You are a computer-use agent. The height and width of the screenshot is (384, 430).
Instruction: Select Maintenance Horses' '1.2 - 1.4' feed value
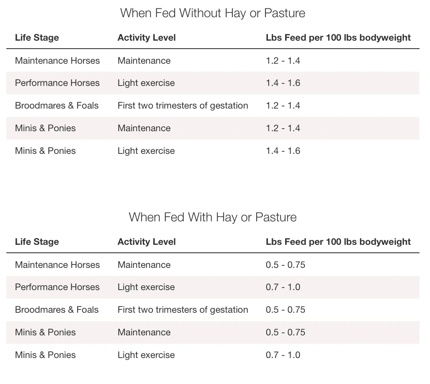point(283,61)
